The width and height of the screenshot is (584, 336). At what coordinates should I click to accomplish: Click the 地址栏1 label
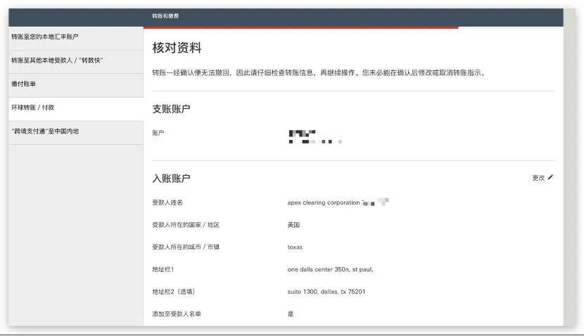click(163, 269)
